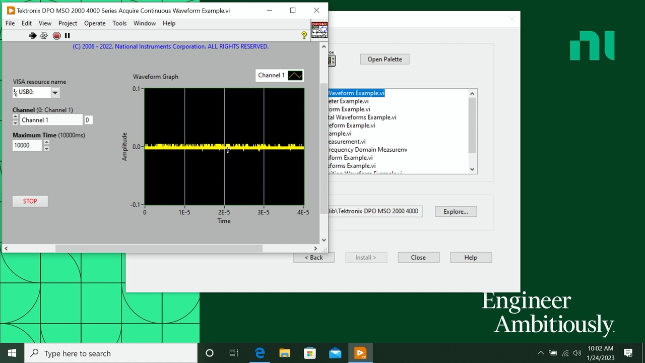This screenshot has width=645, height=363.
Task: Decrement the Channel selector
Action: (x=15, y=123)
